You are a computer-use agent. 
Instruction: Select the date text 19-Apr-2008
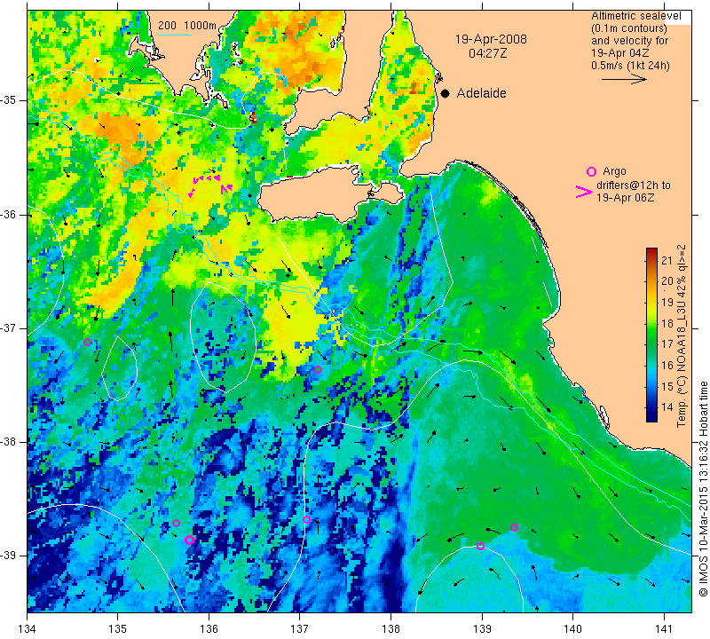click(x=491, y=39)
